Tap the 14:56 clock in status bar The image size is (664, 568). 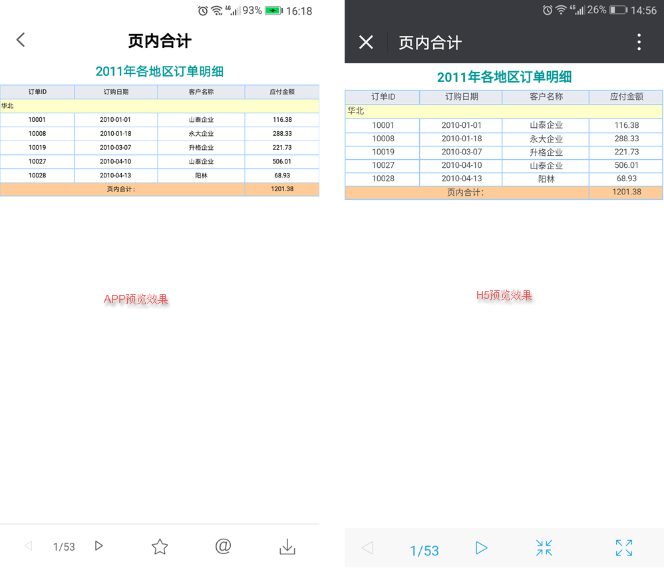tap(643, 10)
